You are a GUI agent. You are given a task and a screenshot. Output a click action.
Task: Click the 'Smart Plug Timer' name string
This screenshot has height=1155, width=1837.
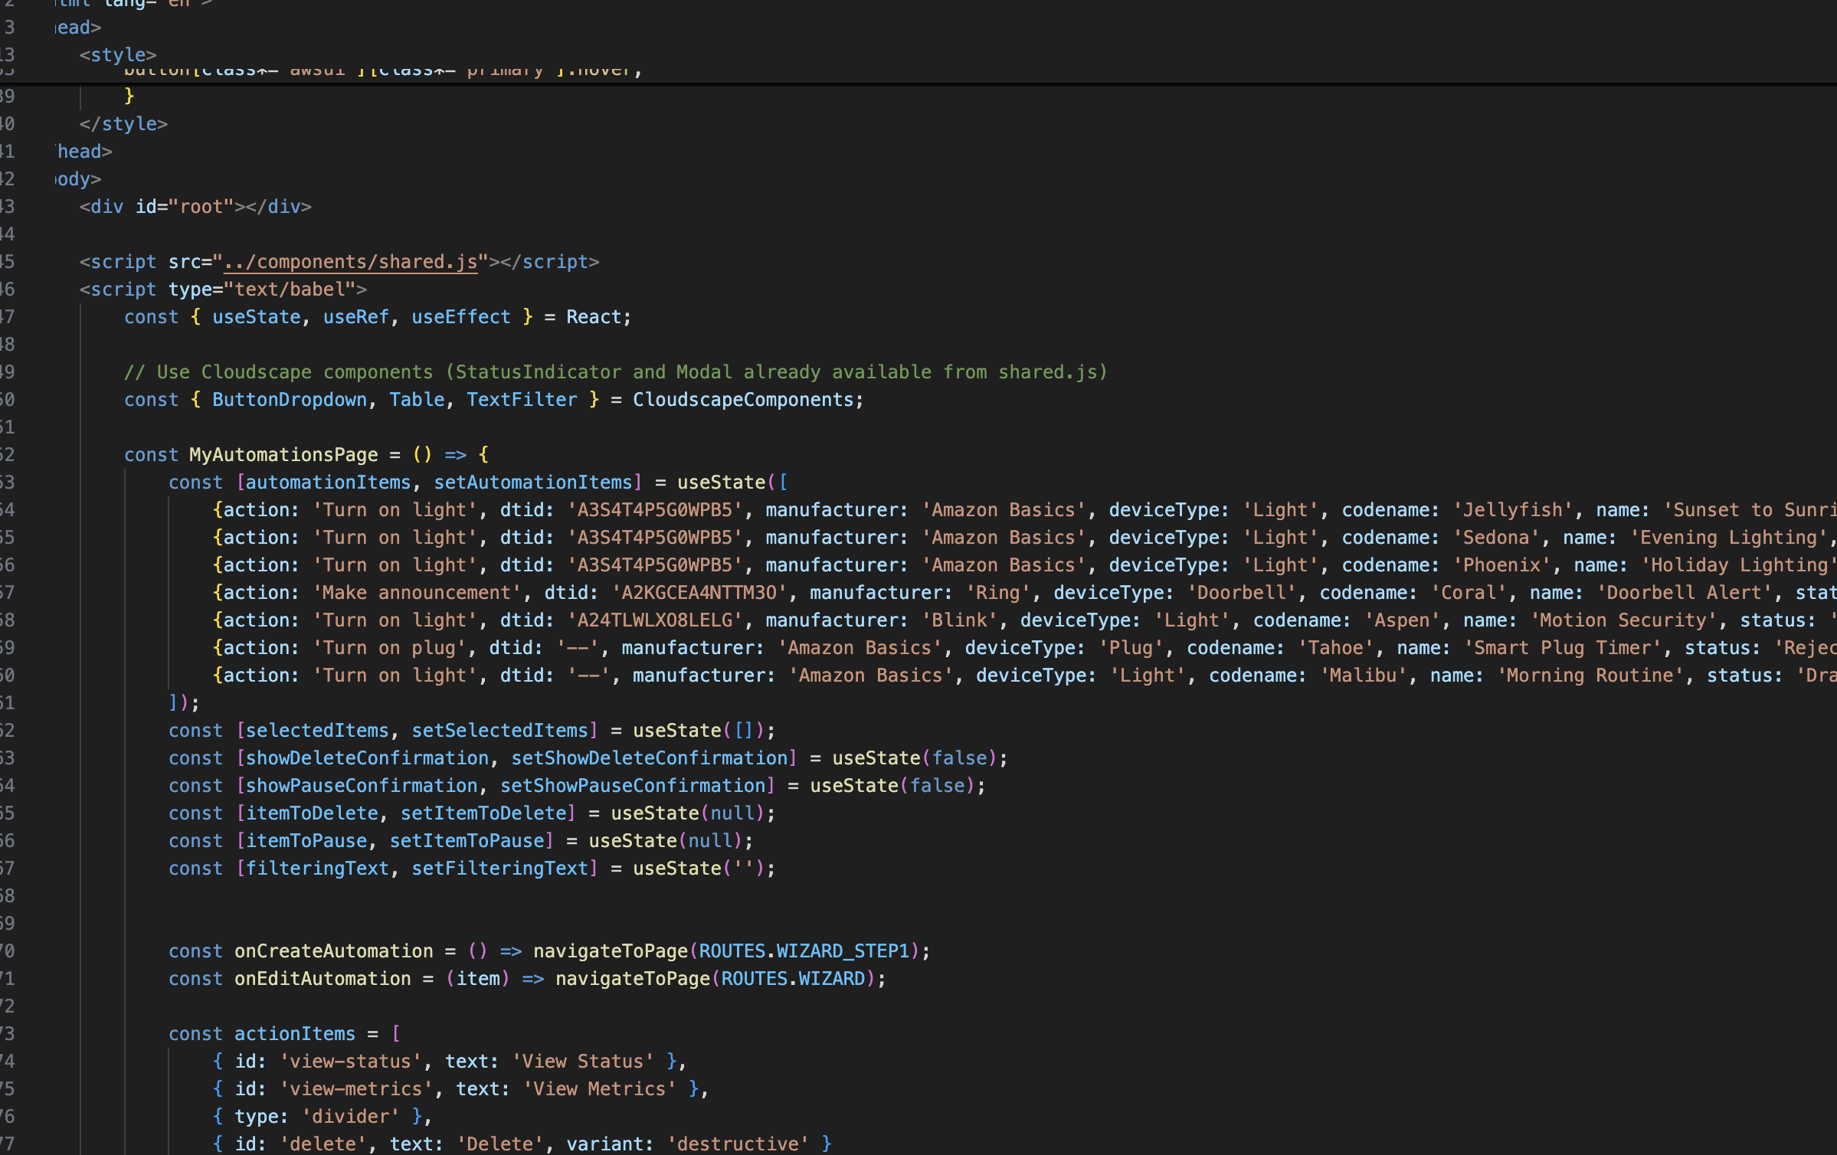[x=1563, y=648]
